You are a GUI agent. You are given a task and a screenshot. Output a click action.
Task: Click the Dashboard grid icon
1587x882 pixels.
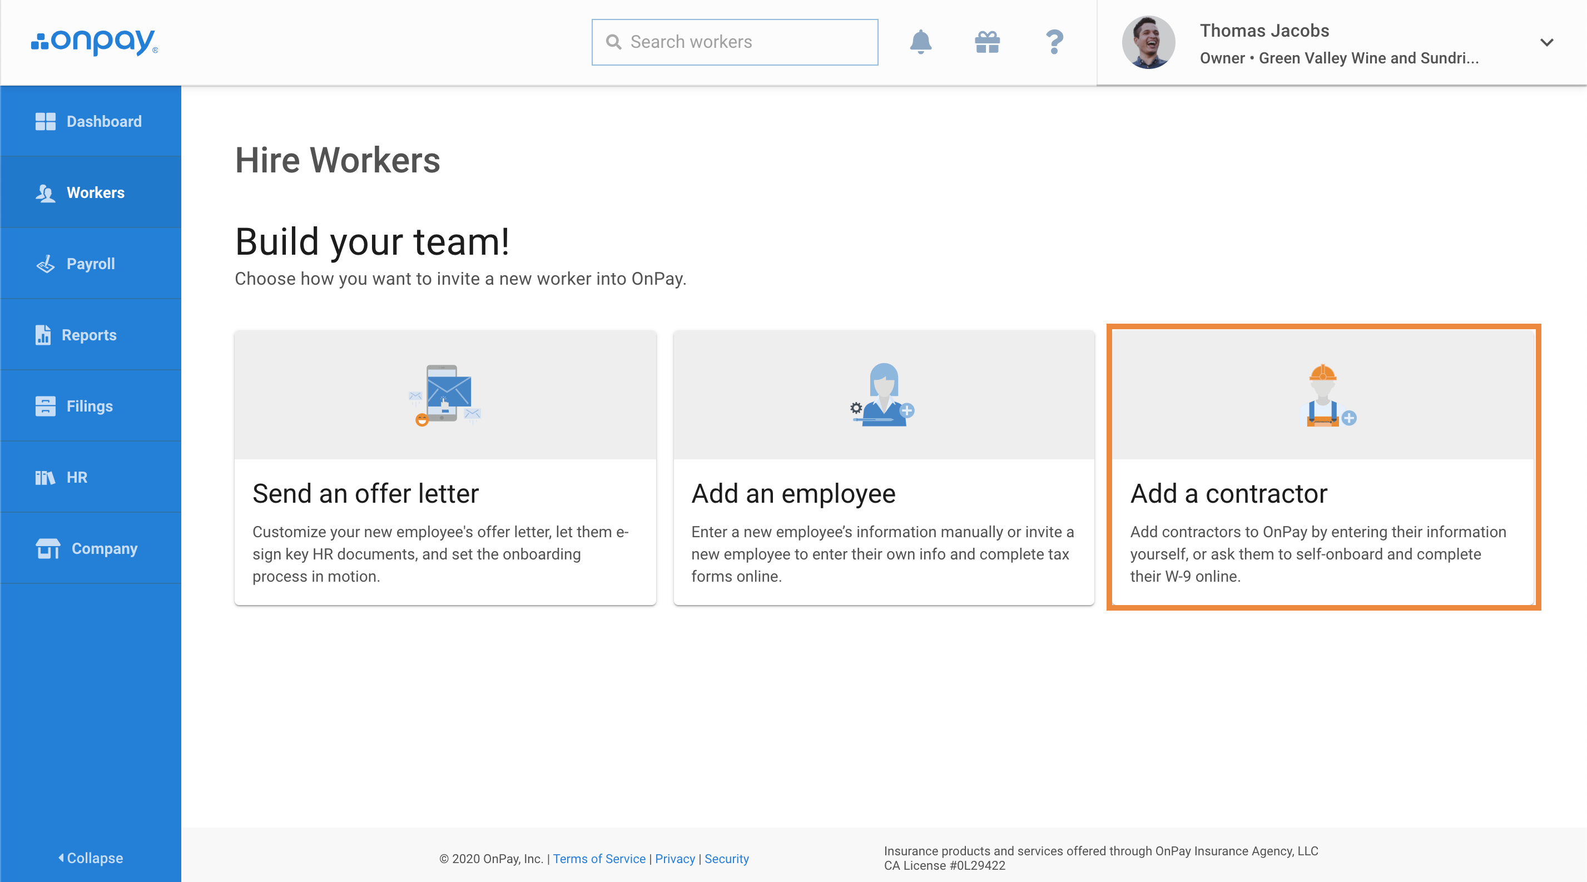point(45,121)
